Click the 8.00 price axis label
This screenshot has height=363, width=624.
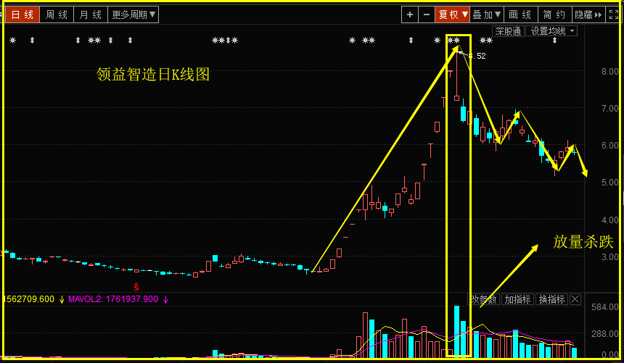click(609, 72)
